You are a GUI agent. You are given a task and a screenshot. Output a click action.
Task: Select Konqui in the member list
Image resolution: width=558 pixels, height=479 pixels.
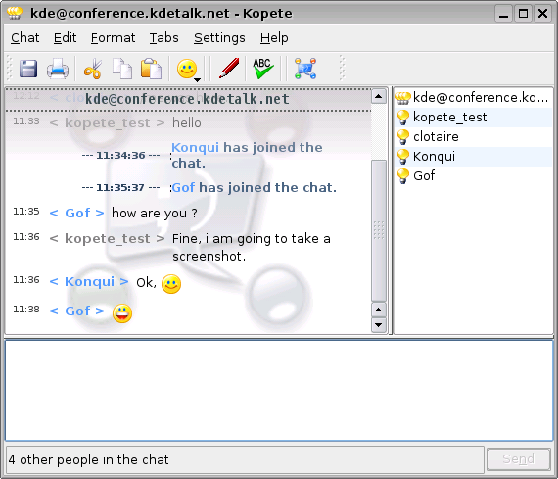473,157
